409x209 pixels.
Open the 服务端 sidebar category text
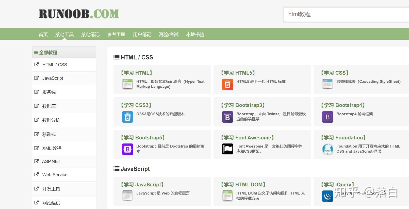(x=49, y=92)
